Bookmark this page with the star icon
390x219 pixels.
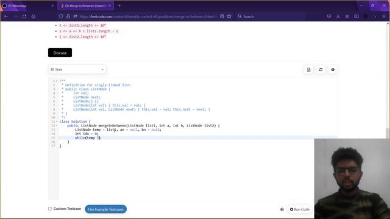pyautogui.click(x=229, y=16)
